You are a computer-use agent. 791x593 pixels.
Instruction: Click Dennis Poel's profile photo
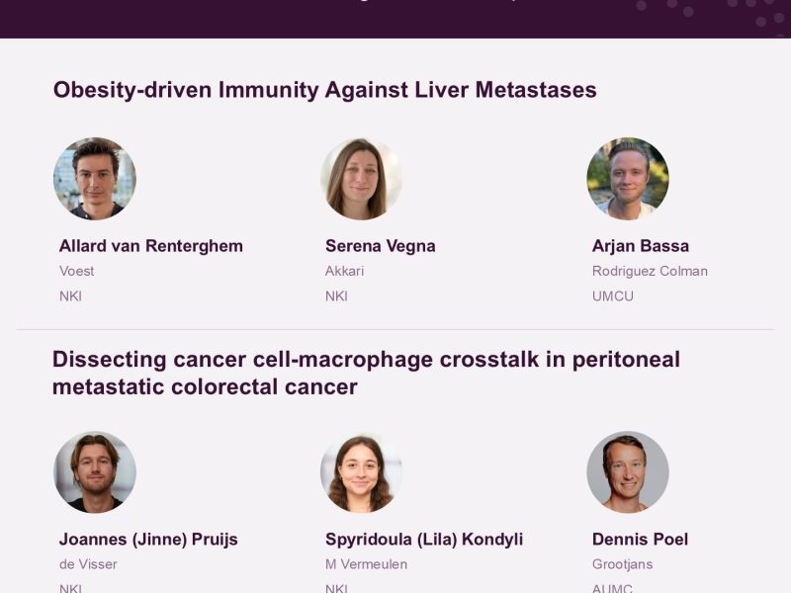628,472
